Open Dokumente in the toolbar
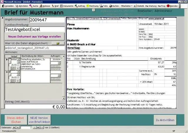 67,6
